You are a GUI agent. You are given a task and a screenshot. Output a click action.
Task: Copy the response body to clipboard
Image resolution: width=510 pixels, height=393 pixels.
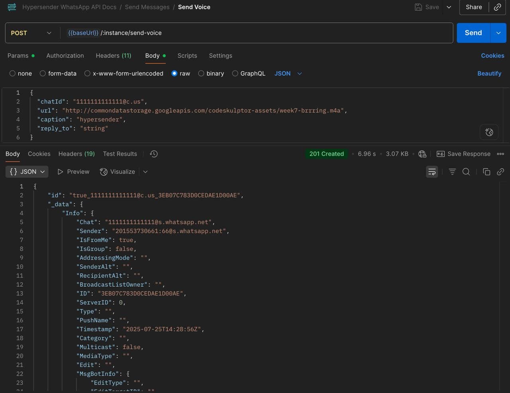[x=486, y=172]
